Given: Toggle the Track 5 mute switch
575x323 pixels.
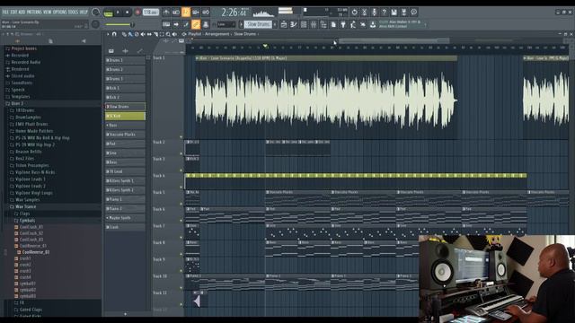Looking at the screenshot, I should (x=181, y=204).
